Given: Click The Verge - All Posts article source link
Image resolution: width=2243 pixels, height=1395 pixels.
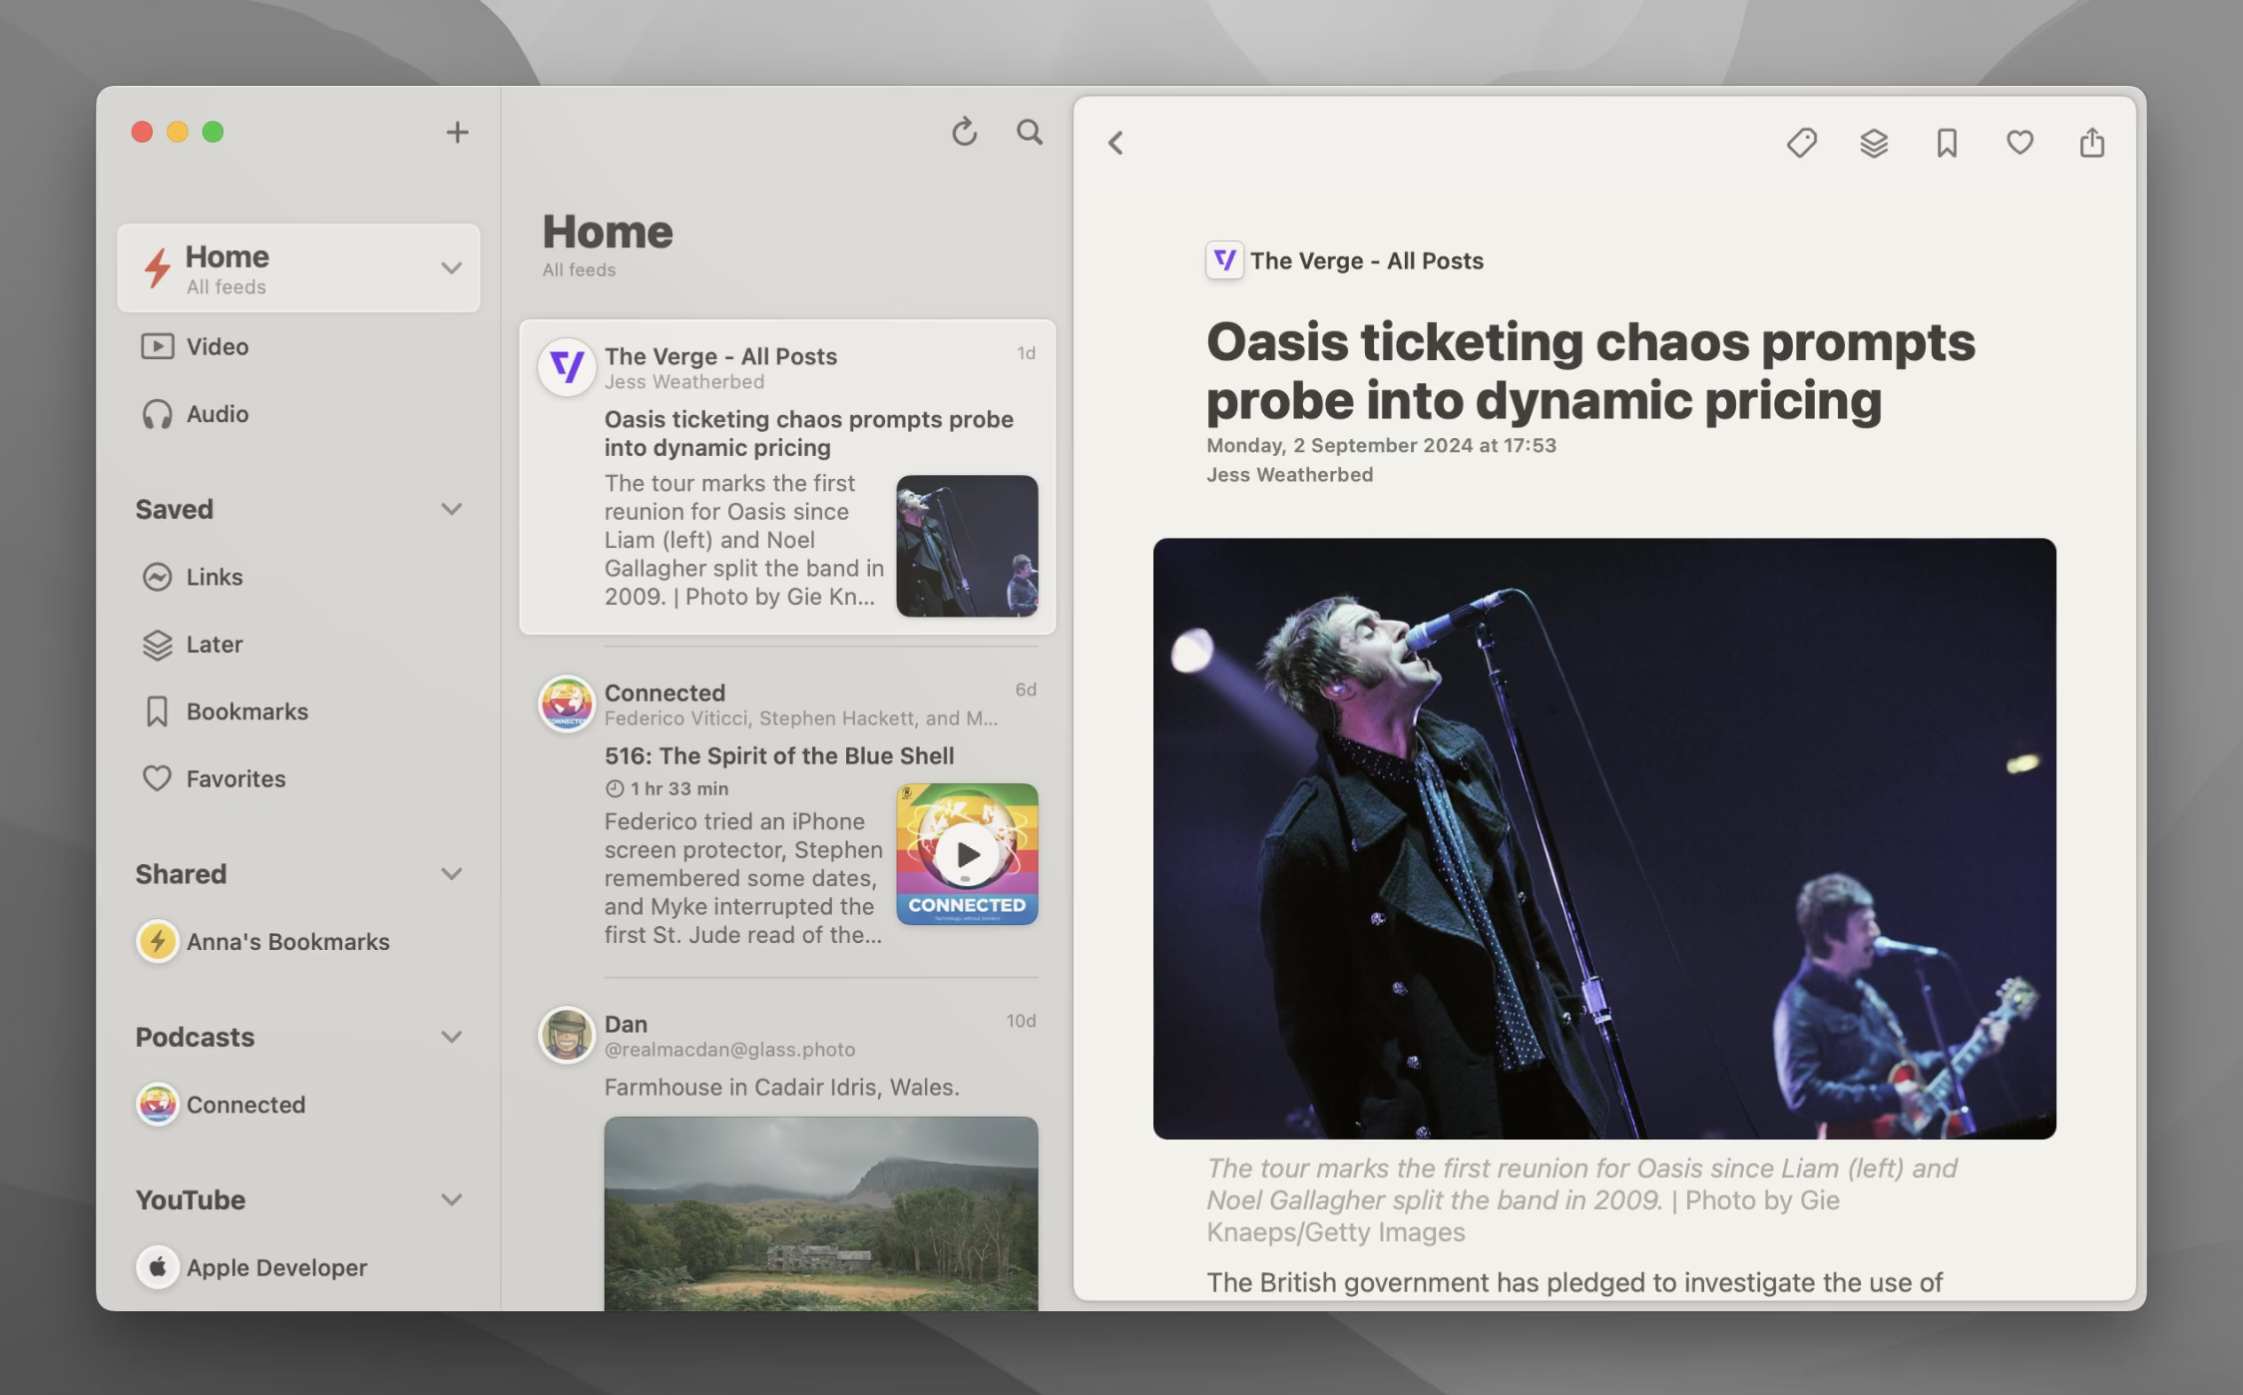Looking at the screenshot, I should (x=1367, y=260).
